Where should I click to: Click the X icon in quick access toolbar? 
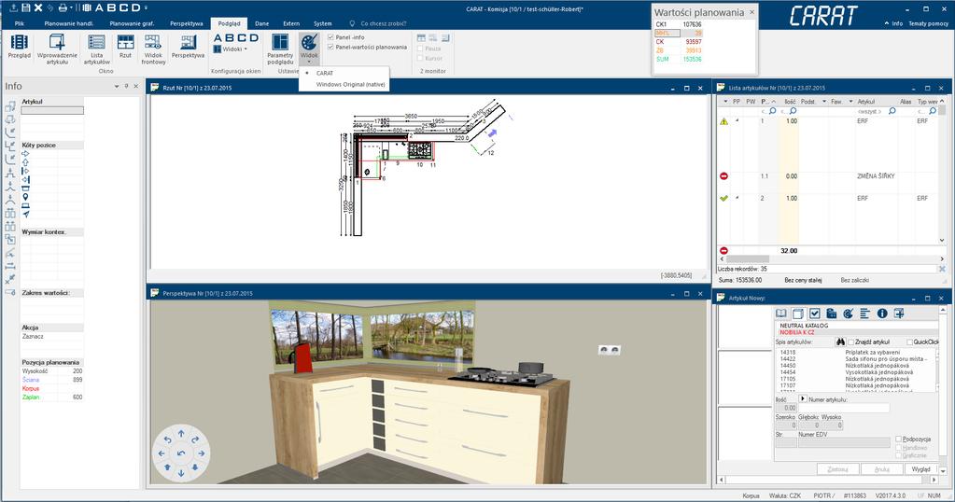[38, 7]
